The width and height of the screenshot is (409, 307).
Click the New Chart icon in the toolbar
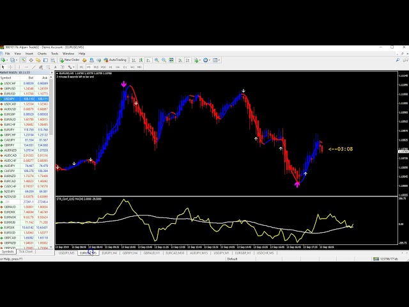point(4,59)
